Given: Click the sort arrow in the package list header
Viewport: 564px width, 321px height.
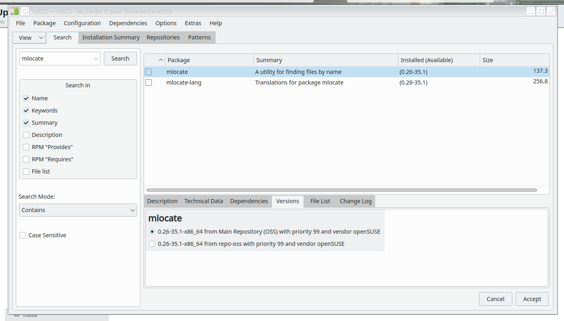Looking at the screenshot, I should point(160,60).
